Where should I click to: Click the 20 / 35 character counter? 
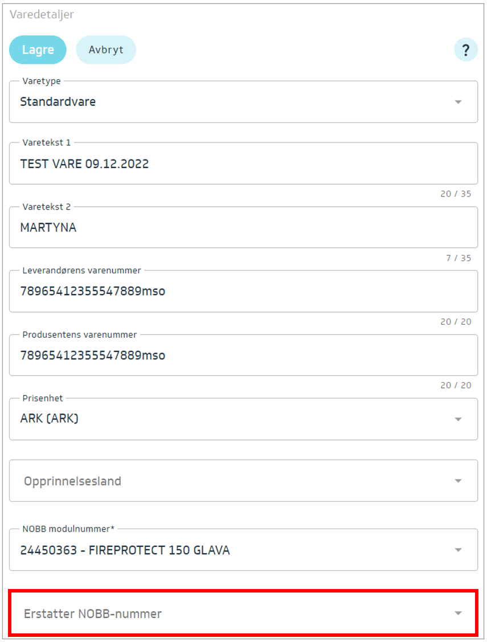456,194
